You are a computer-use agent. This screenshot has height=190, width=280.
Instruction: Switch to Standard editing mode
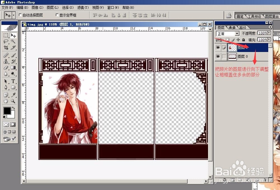(6, 125)
